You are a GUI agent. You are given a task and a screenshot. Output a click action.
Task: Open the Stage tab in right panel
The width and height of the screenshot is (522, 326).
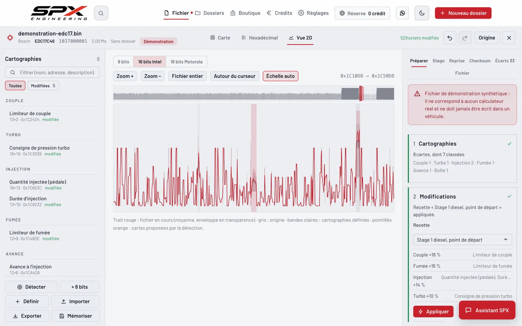click(x=438, y=61)
